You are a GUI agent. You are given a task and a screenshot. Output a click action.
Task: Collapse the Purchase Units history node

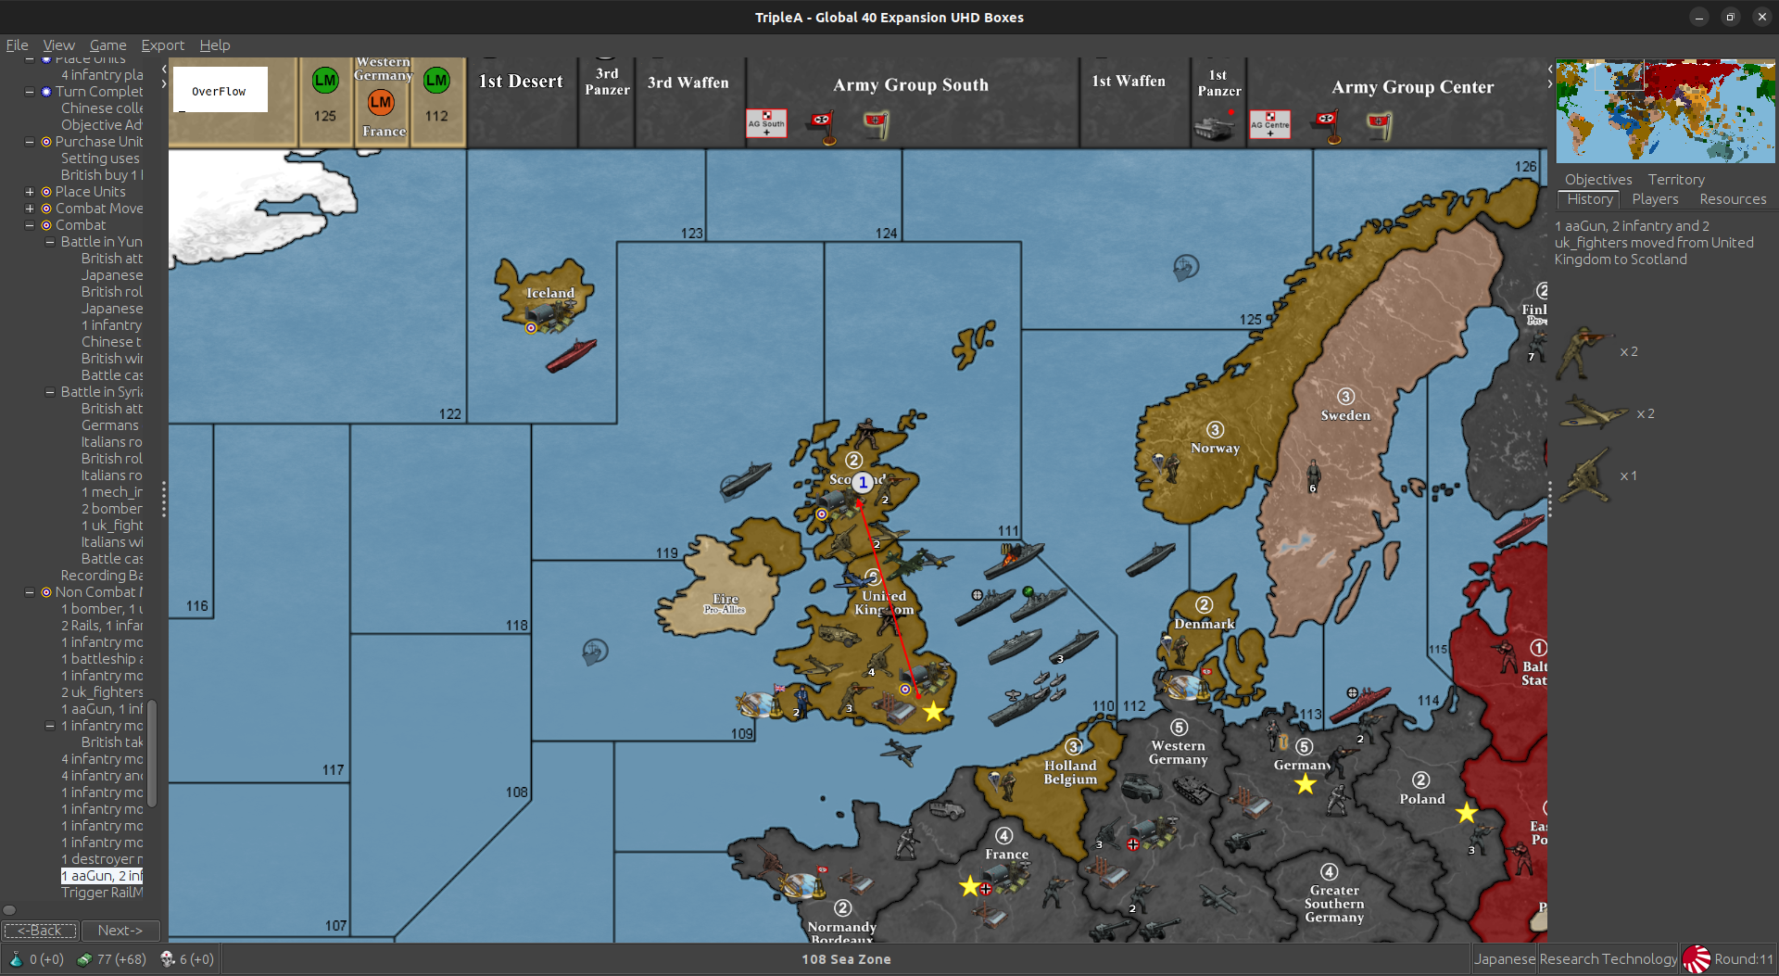point(30,142)
